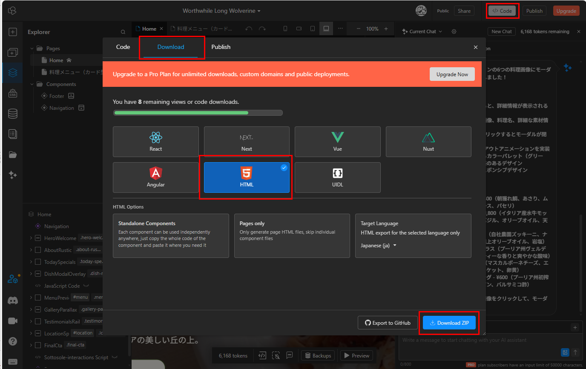This screenshot has width=586, height=369.
Task: Toggle checkbox next to HeroWelcome layer
Action: click(x=37, y=238)
